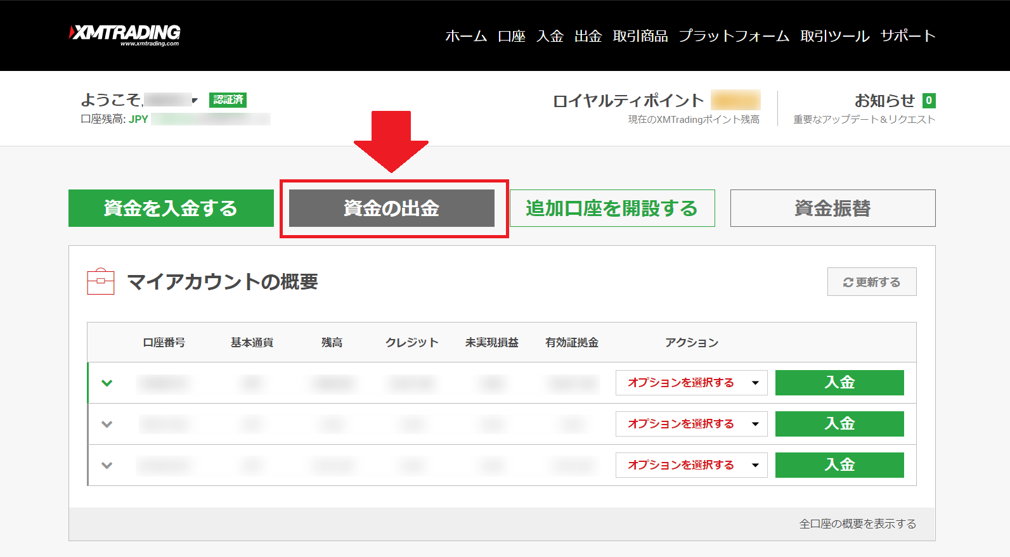
Task: Open first row's オプションを選択する dropdown
Action: [x=691, y=383]
